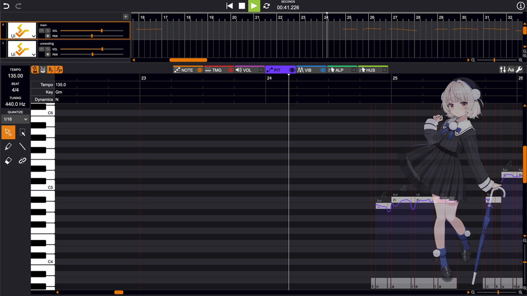The image size is (527, 296).
Task: Toggle freeze on the unraveling track
Action: tap(48, 54)
